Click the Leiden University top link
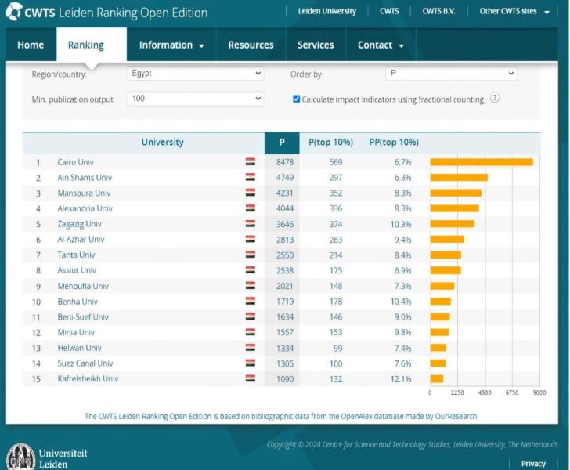Viewport: 570px width, 470px height. (326, 11)
